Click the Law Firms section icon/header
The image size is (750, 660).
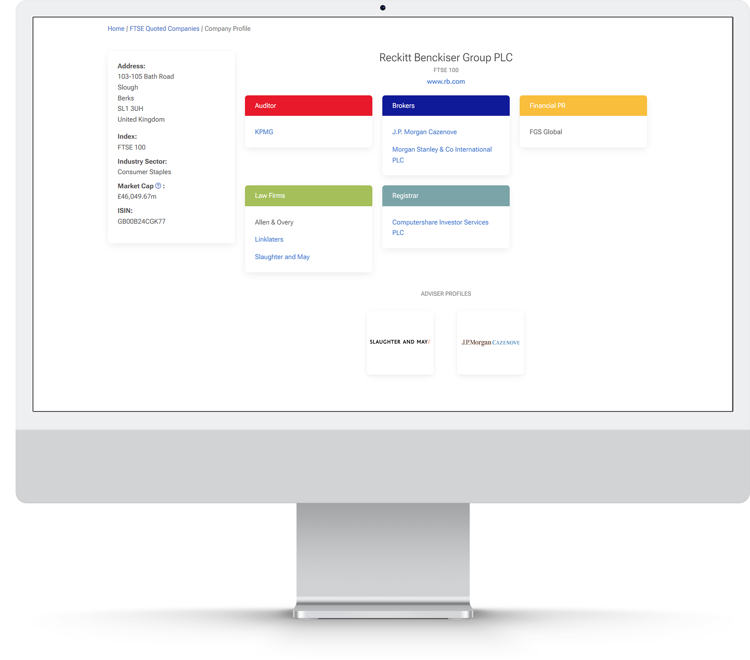(x=309, y=196)
